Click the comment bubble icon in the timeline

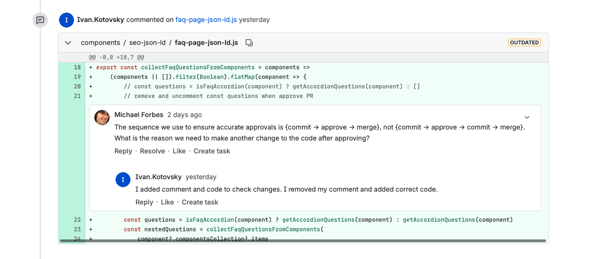[x=40, y=20]
